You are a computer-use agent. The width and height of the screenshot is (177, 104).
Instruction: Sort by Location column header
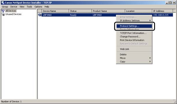[x=139, y=11]
